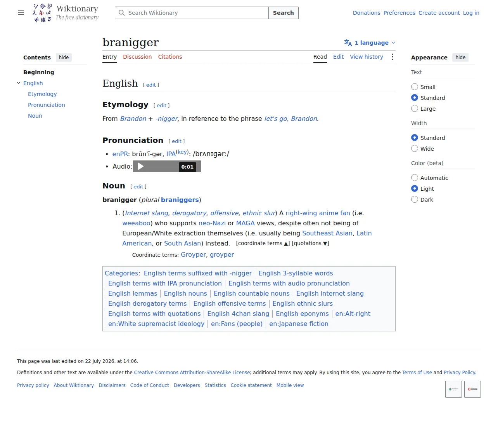Jump to Etymology in Contents

click(42, 94)
